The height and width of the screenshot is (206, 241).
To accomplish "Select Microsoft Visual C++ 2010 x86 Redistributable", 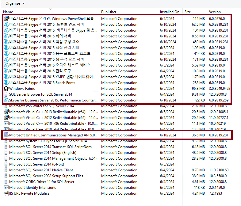I will 53,124.
